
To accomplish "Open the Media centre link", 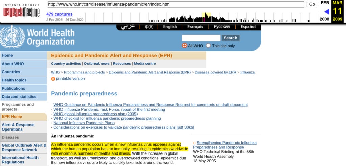I will (x=145, y=63).
